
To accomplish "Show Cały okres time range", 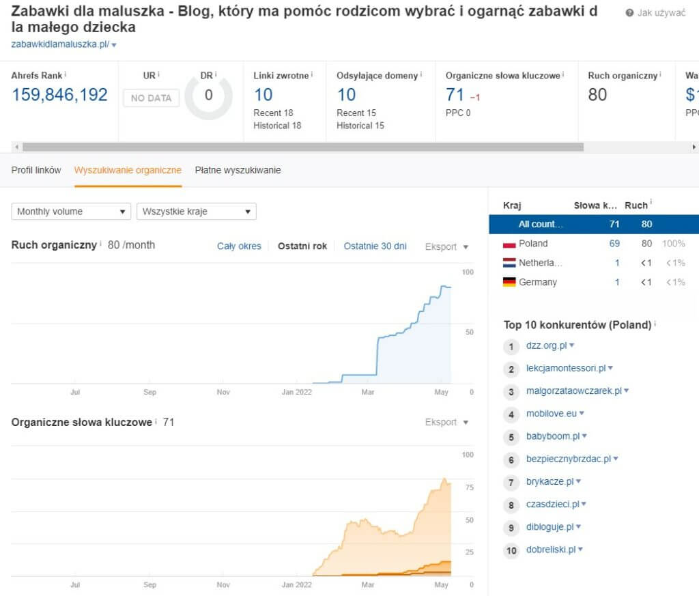I will 239,246.
